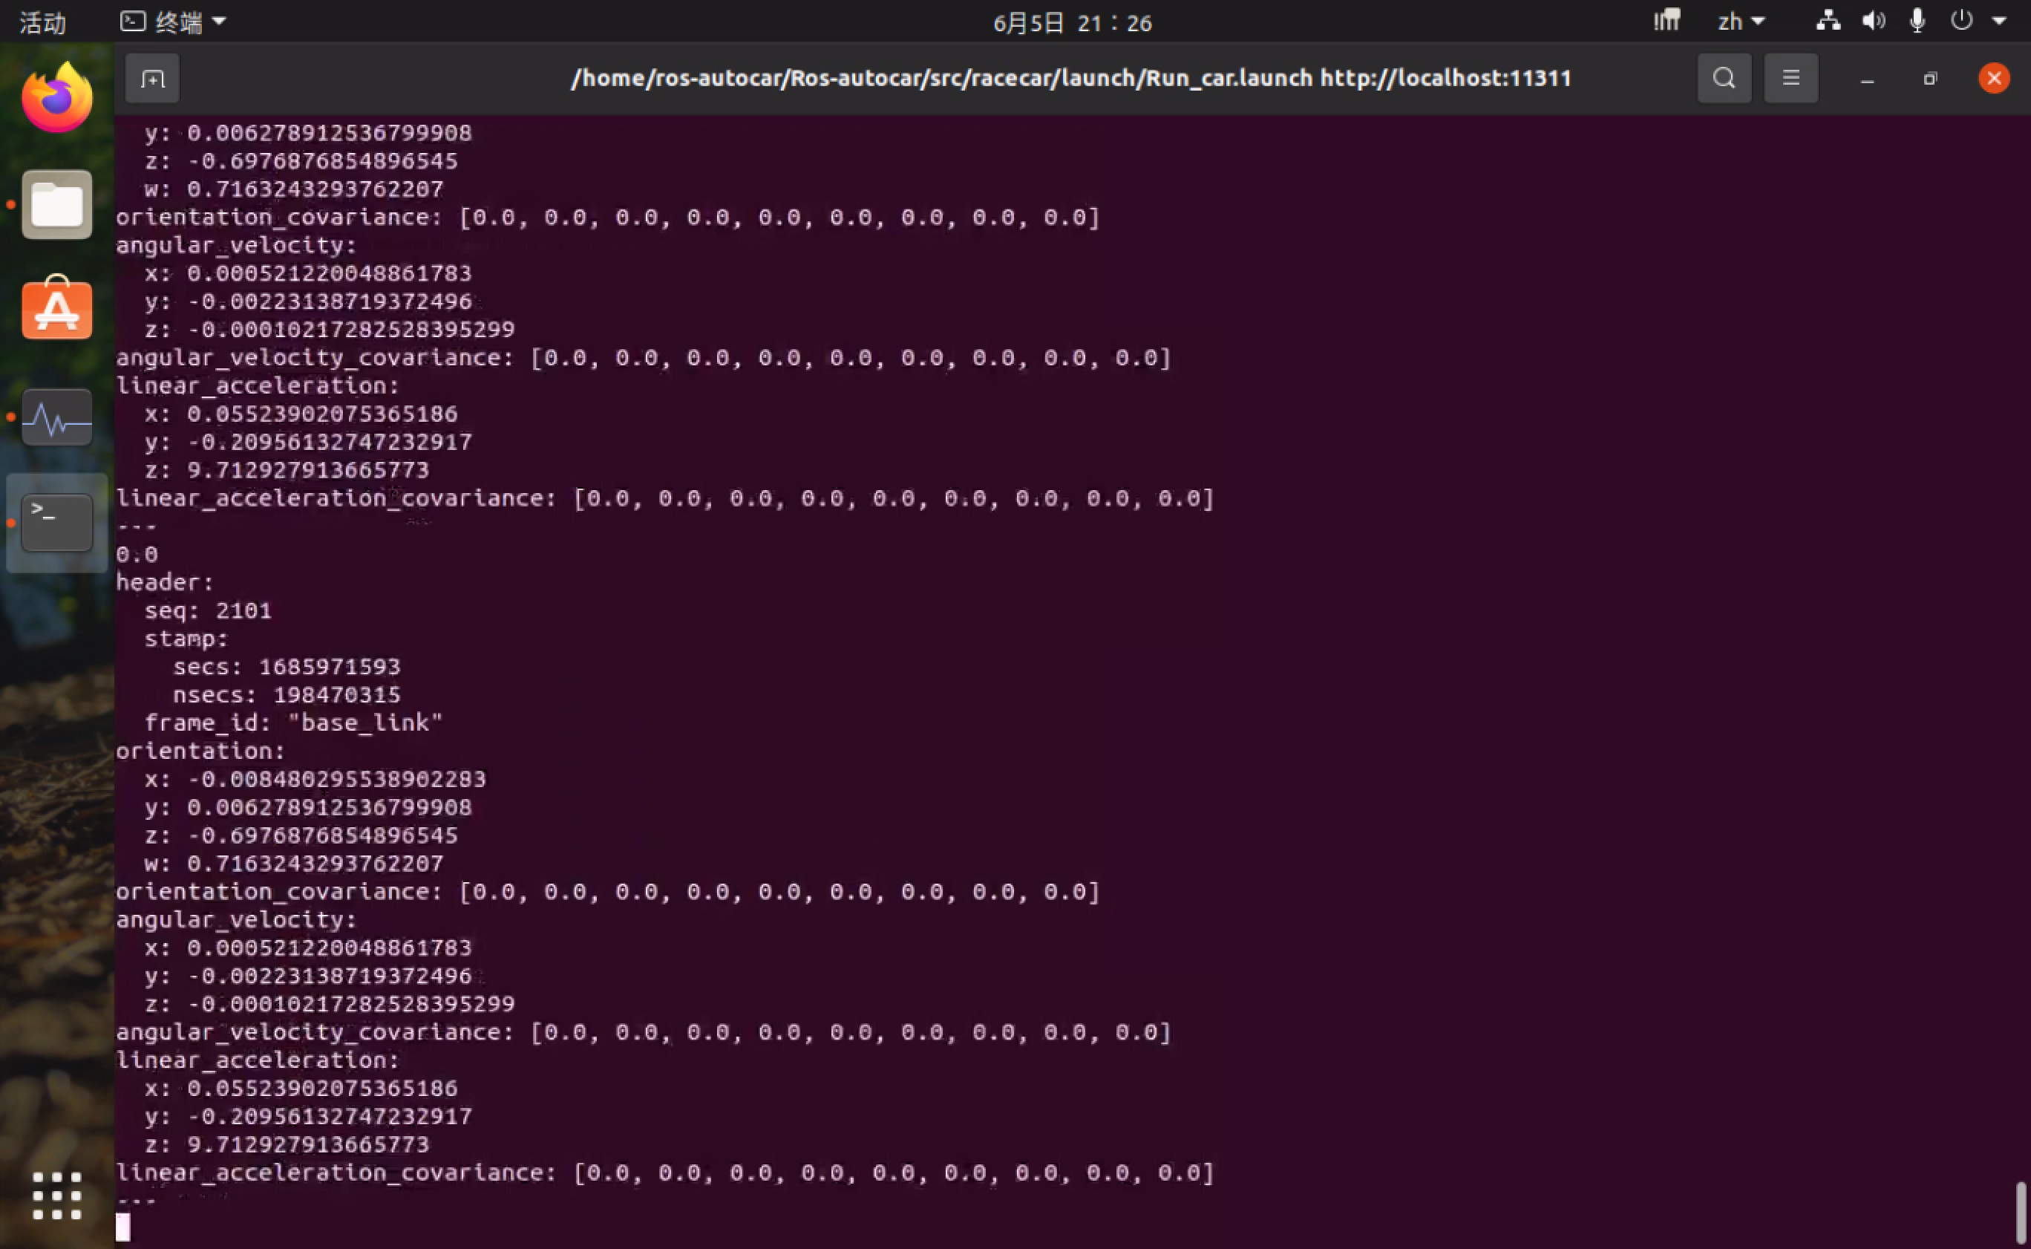Open a new terminal tab
The image size is (2031, 1249).
(152, 79)
